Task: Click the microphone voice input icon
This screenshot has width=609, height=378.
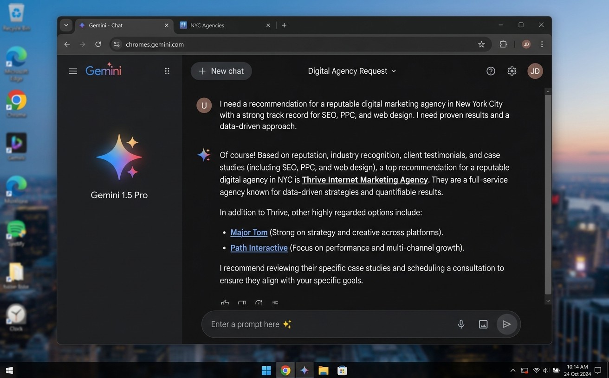Action: (x=461, y=324)
